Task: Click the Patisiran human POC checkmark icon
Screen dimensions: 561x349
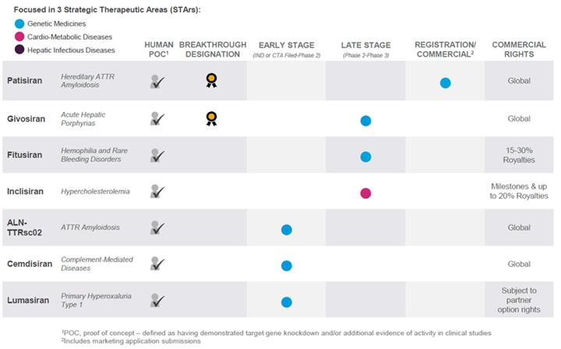Action: coord(158,81)
